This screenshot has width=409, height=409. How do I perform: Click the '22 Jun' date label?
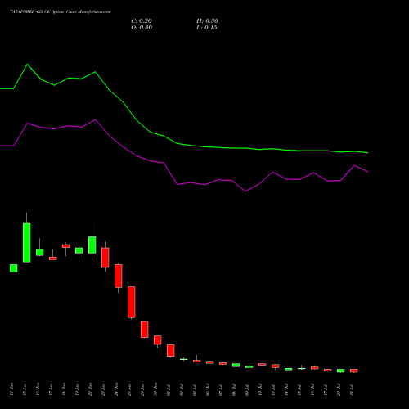click(x=90, y=389)
